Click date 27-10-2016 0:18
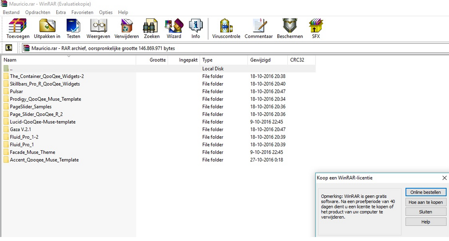 click(x=267, y=160)
